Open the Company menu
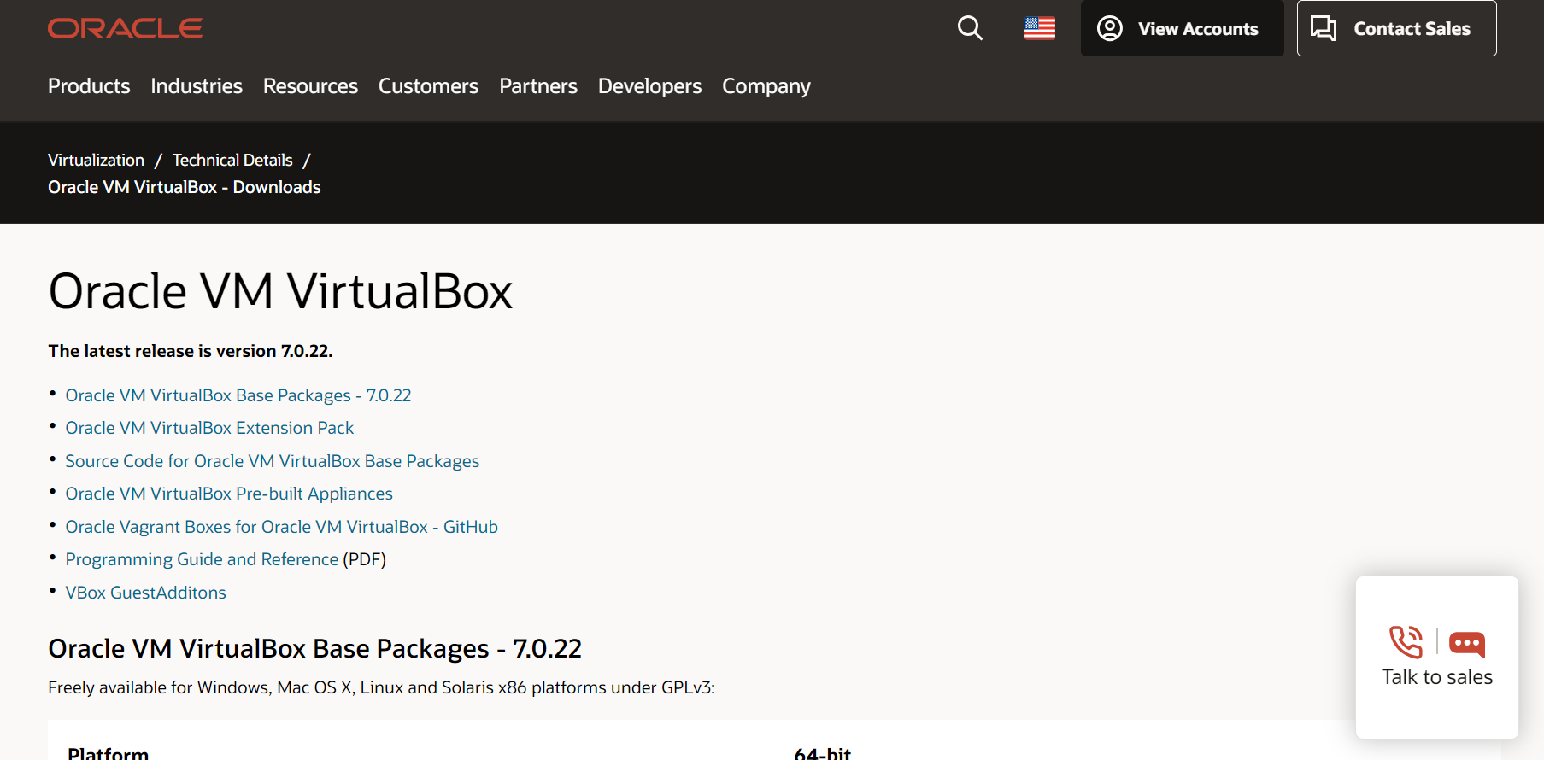Screen dimensions: 1544x760 tap(766, 86)
